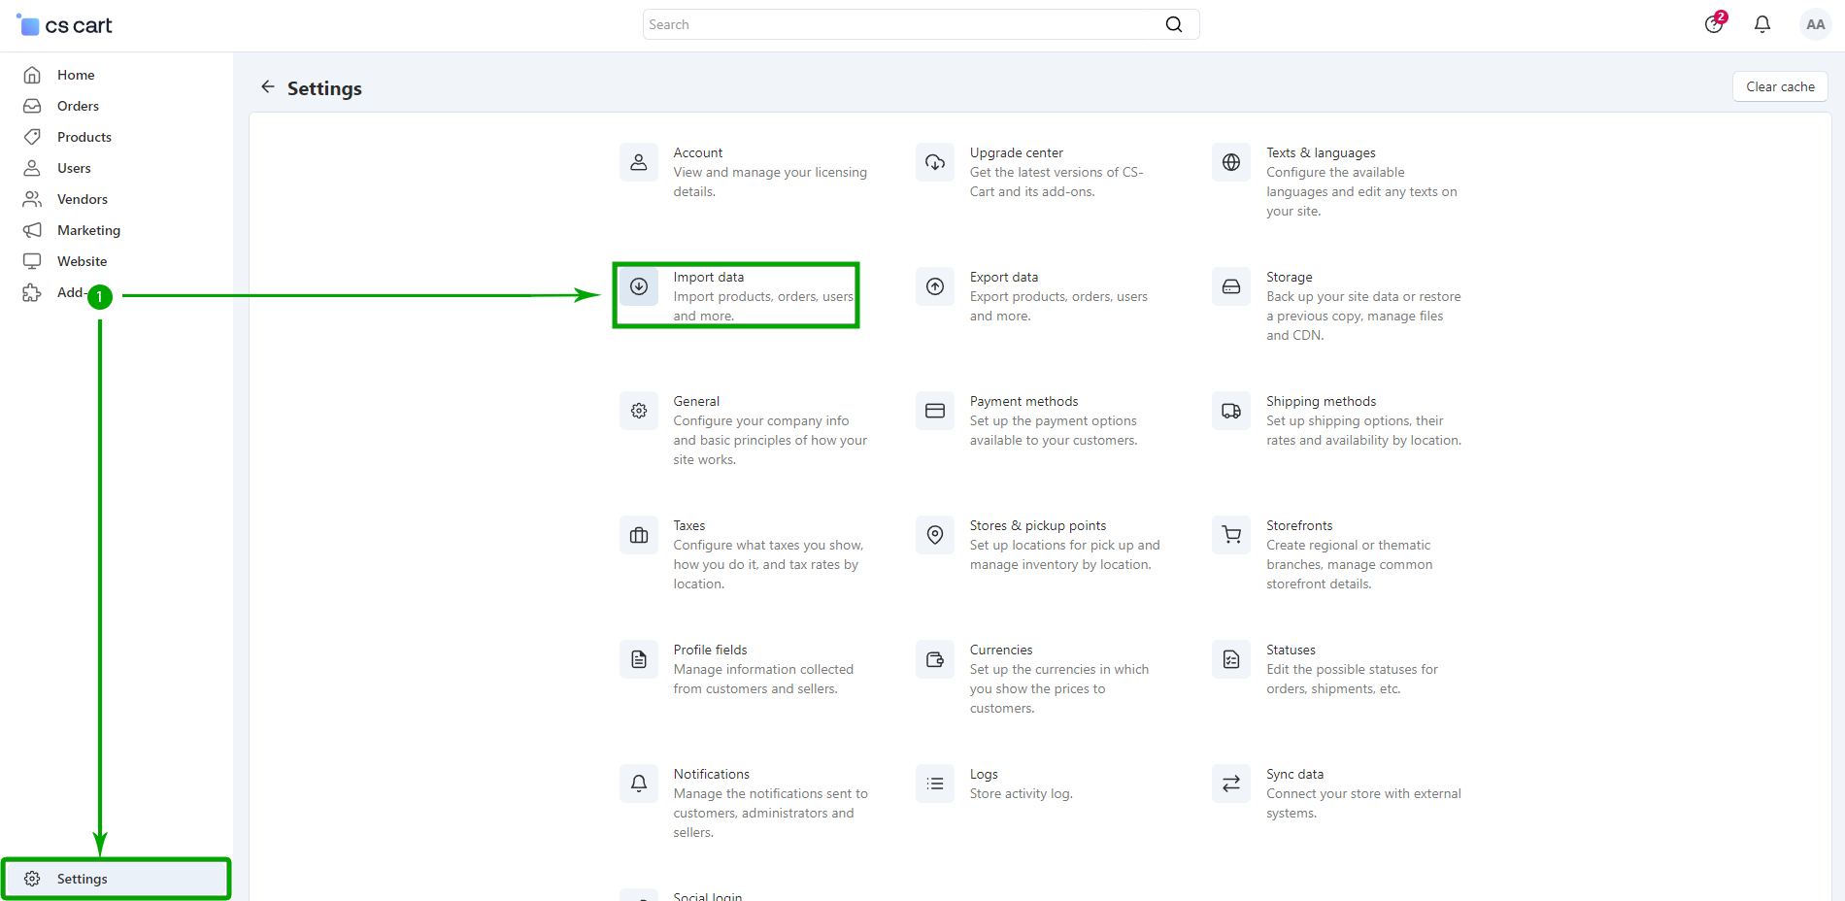Open the Texts & languages globe icon

click(1230, 162)
